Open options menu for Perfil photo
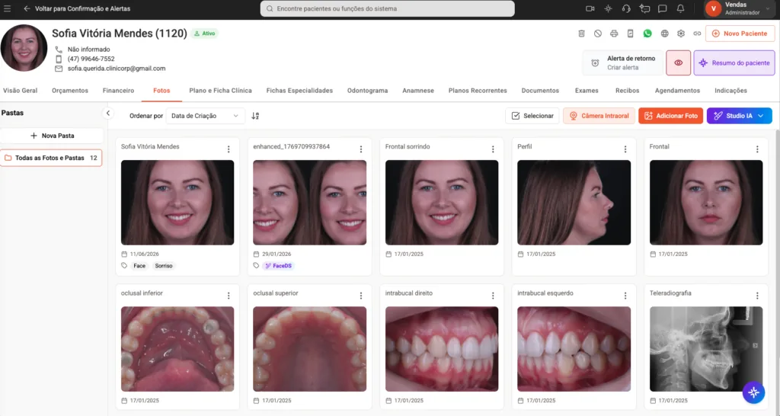 click(625, 149)
